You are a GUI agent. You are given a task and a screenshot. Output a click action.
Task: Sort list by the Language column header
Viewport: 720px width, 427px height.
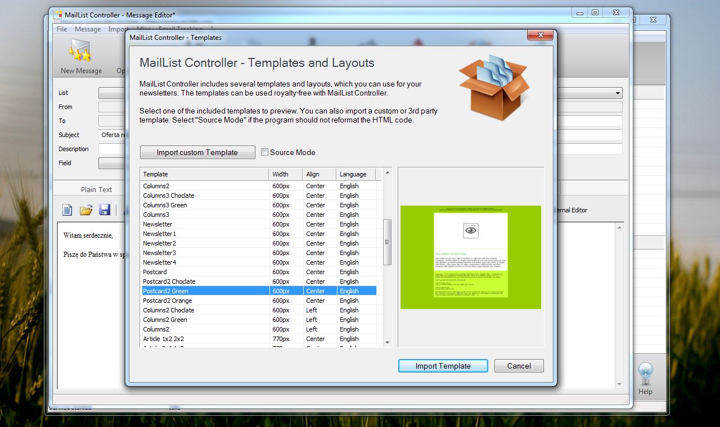click(356, 174)
